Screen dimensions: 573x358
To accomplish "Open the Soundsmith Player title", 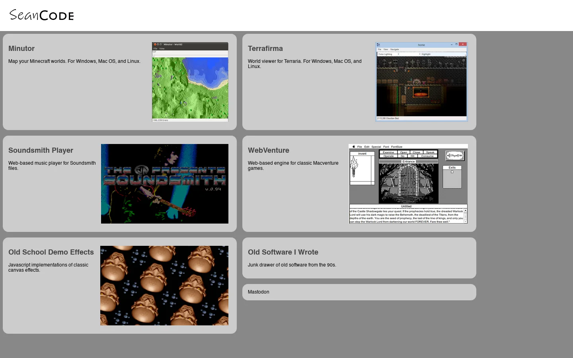I will (x=41, y=150).
